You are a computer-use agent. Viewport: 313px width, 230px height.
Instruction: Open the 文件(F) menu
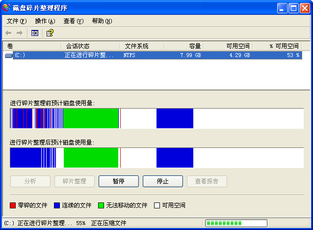coord(17,21)
